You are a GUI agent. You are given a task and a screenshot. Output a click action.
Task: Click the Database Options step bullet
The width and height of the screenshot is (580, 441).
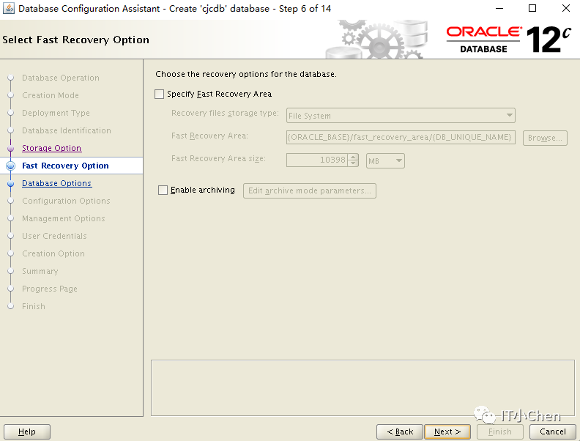(11, 183)
